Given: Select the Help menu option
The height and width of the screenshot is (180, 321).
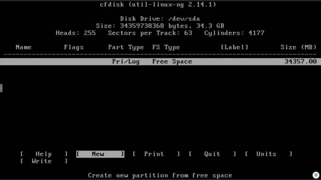Looking at the screenshot, I should pyautogui.click(x=44, y=154).
